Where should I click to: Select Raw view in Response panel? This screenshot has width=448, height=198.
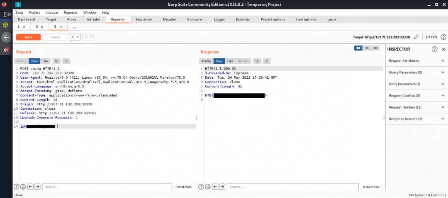coord(219,61)
